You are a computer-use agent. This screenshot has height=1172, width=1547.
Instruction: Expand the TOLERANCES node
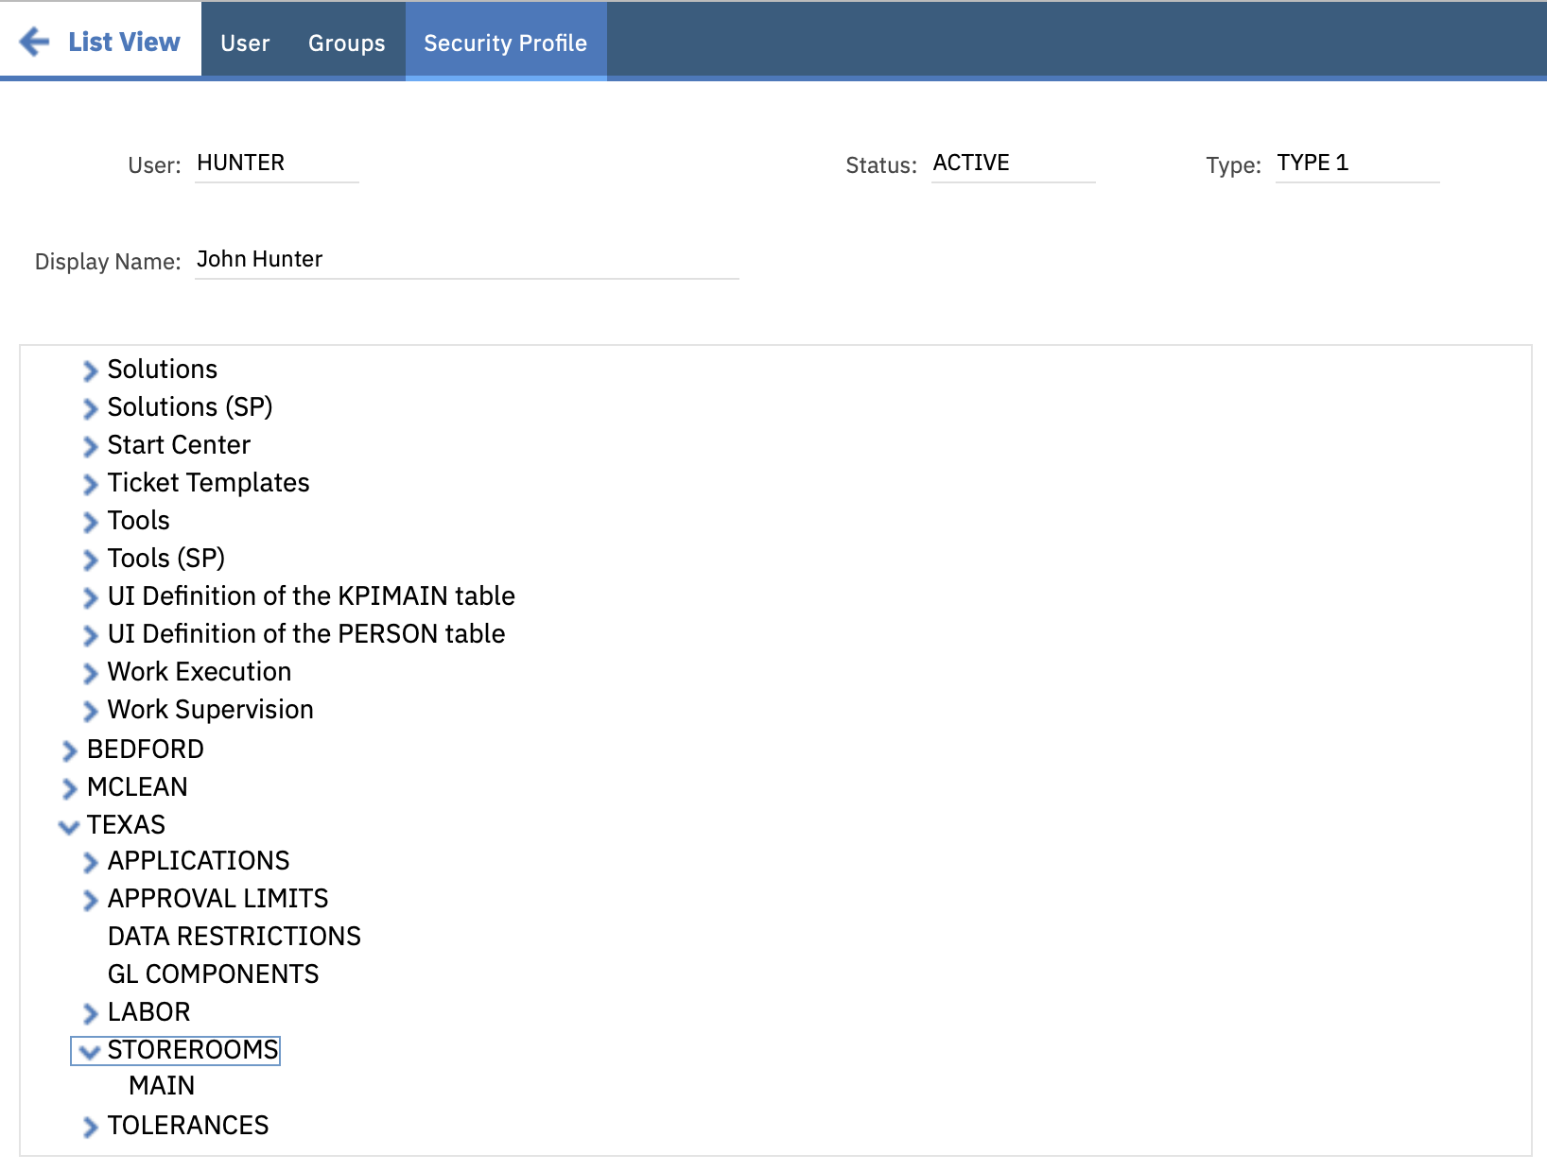tap(89, 1127)
